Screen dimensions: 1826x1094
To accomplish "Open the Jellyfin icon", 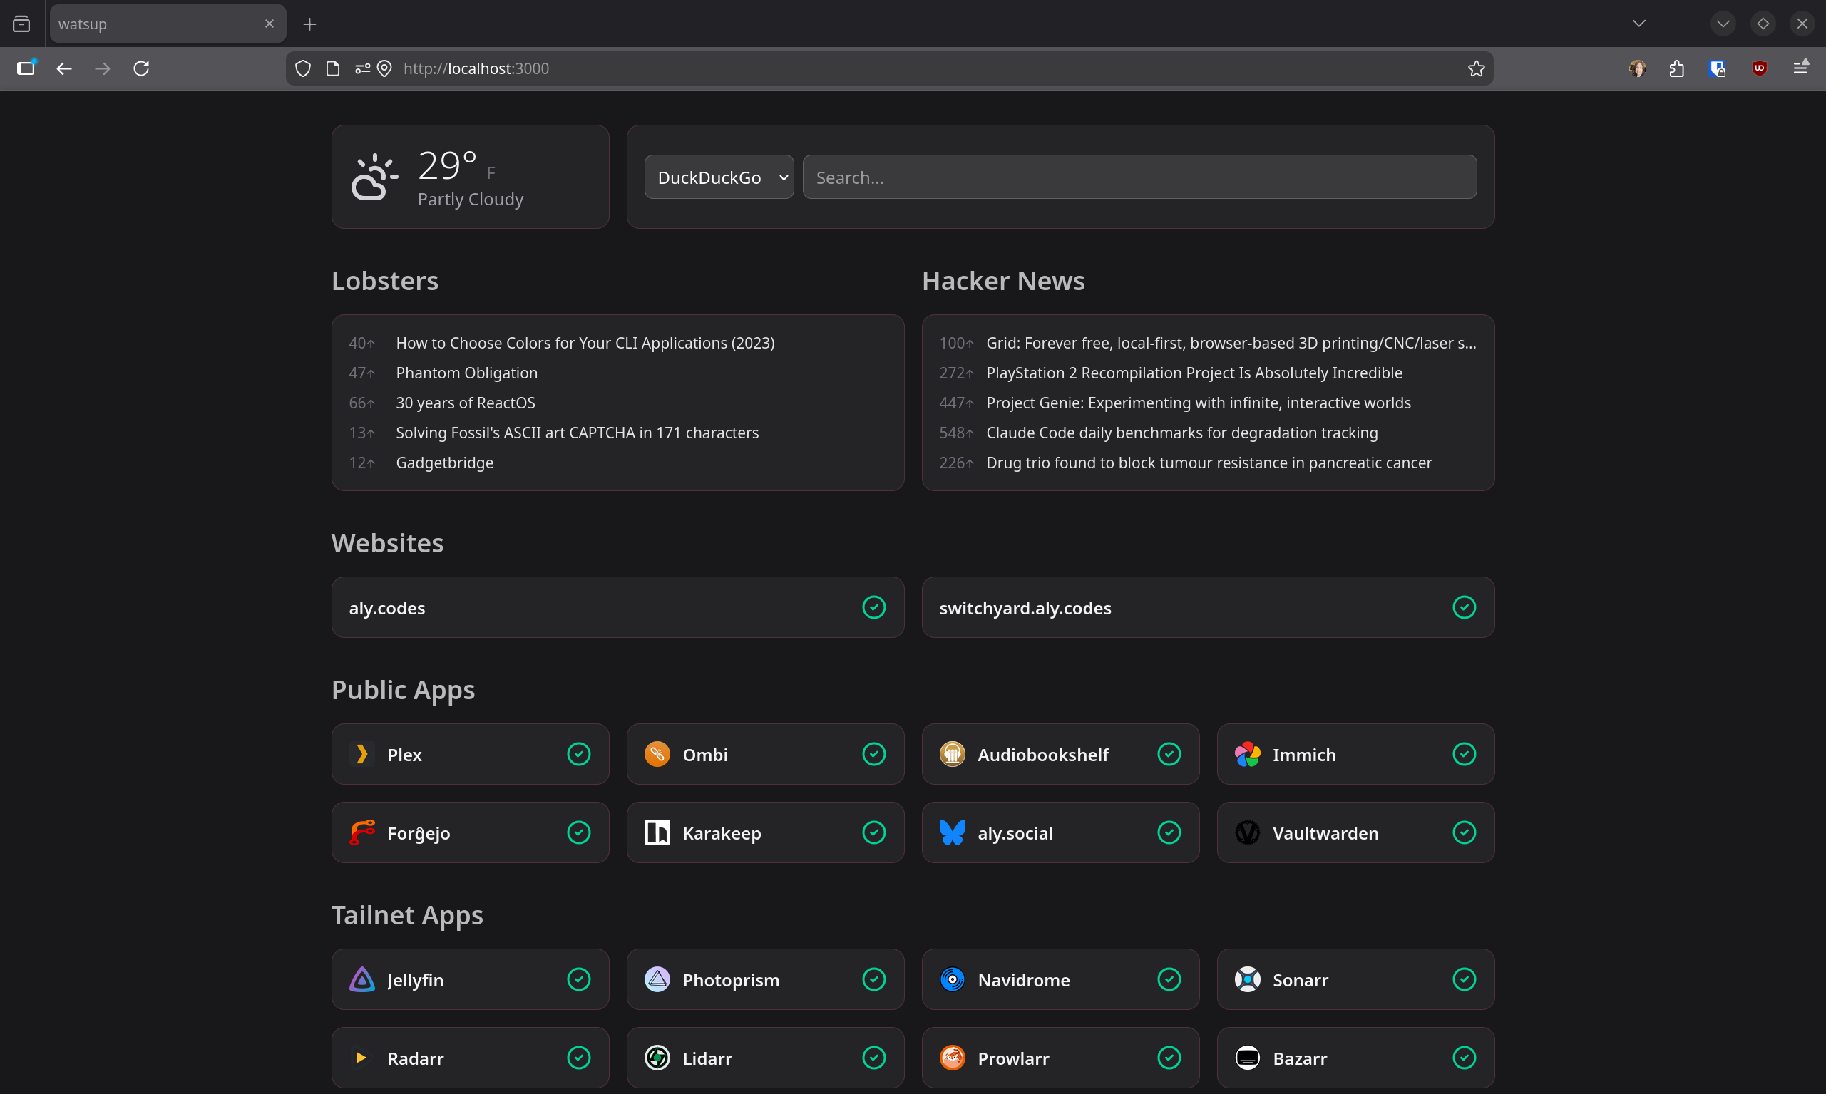I will [361, 979].
